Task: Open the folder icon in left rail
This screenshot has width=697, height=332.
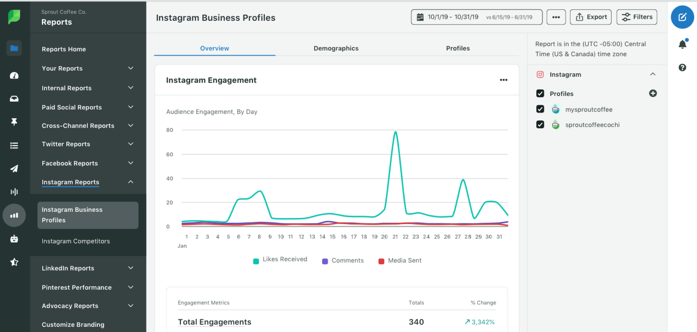Action: click(14, 48)
